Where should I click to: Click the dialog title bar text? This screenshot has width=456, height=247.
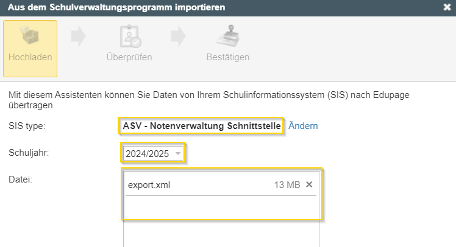coord(116,7)
